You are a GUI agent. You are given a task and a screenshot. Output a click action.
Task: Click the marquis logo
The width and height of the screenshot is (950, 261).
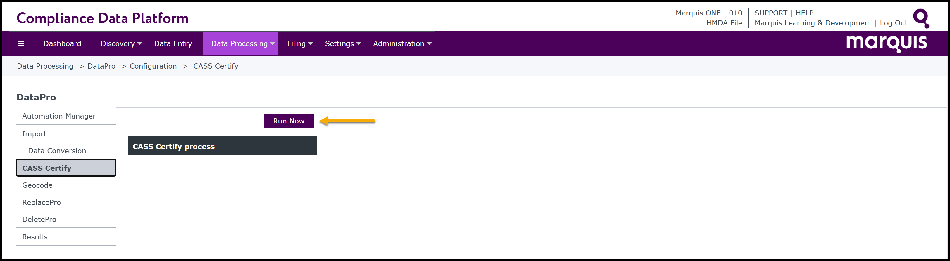(x=886, y=43)
